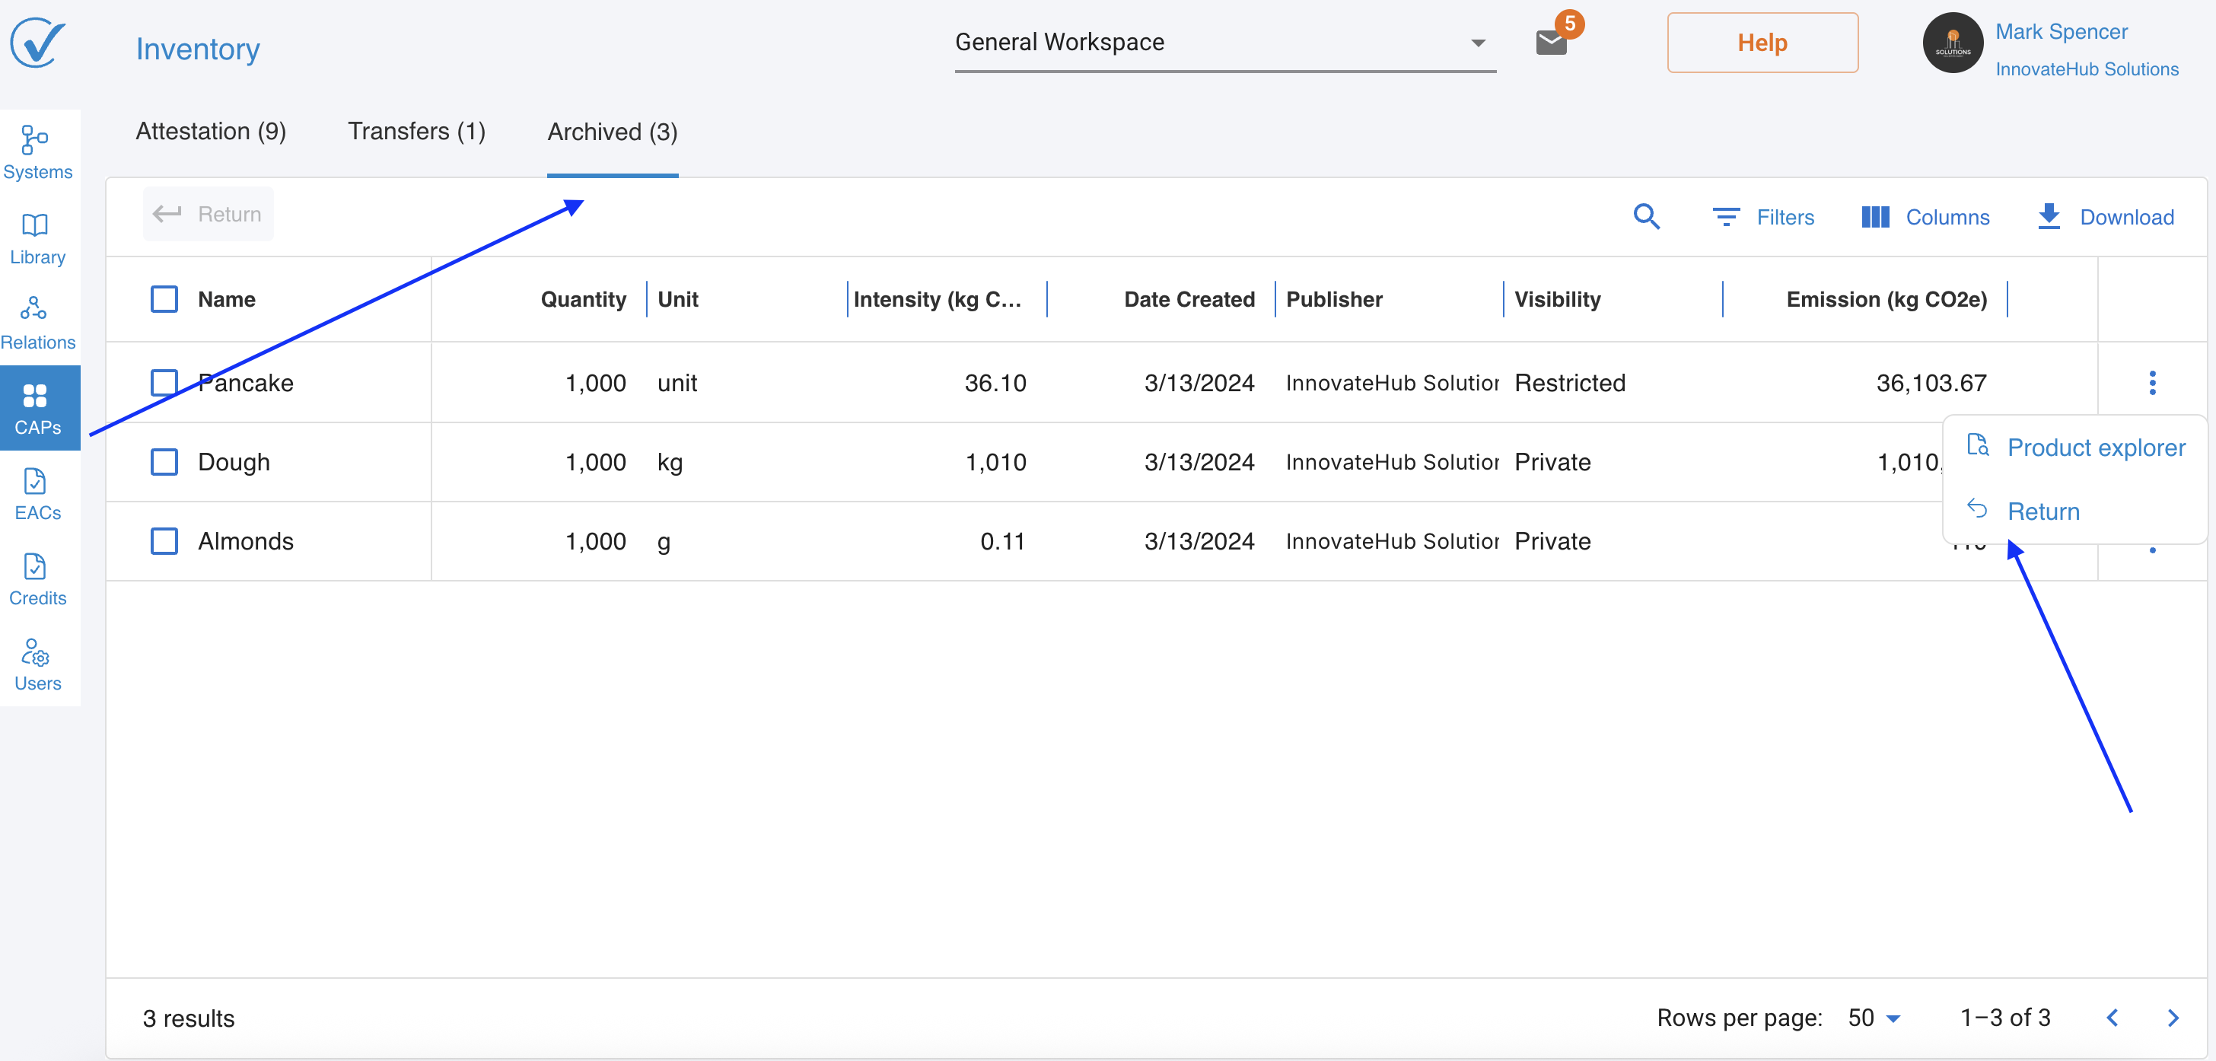Choose Return from the context menu
2216x1061 pixels.
tap(2042, 510)
